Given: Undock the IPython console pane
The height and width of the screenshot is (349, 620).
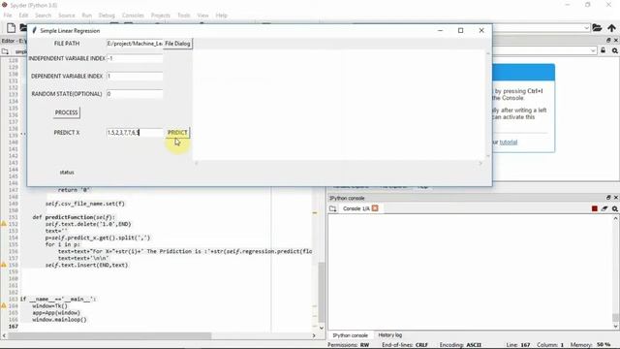Looking at the screenshot, I should point(608,198).
